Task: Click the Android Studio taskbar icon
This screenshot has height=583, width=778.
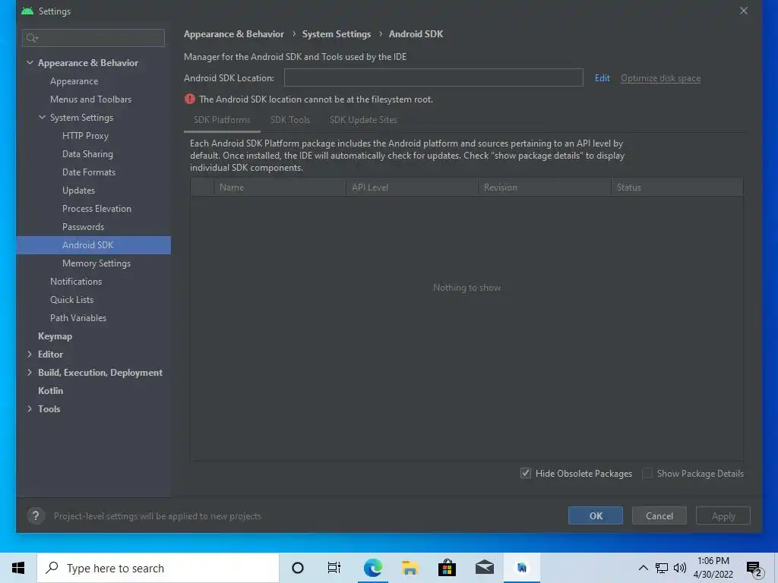Action: [522, 568]
